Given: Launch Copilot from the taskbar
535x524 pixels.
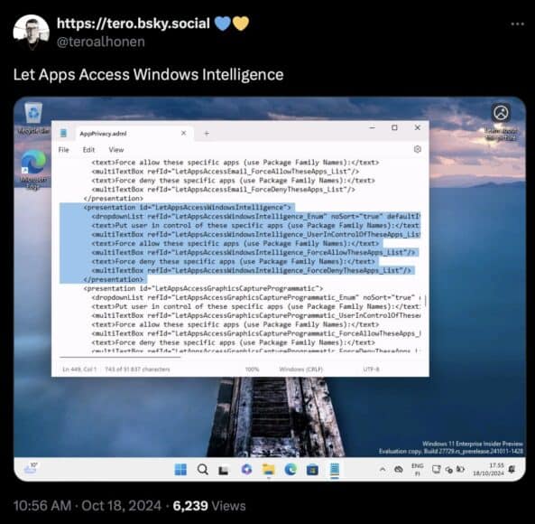Looking at the screenshot, I should point(246,470).
